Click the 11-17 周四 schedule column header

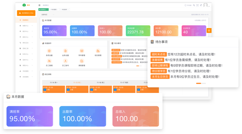click(x=124, y=82)
